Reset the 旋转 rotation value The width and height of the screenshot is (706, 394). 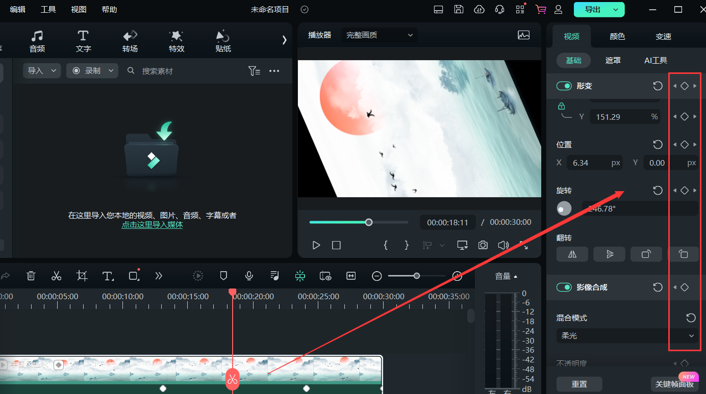point(658,190)
